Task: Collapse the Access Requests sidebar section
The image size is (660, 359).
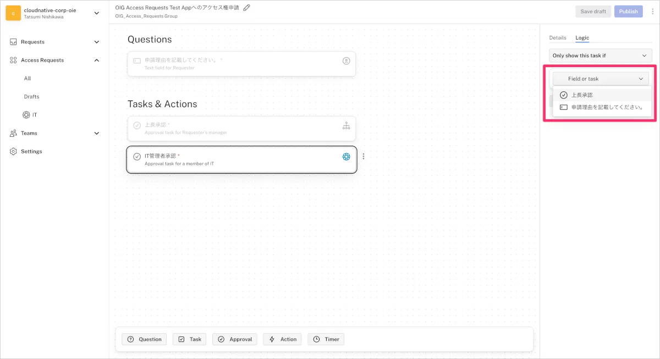Action: tap(97, 60)
